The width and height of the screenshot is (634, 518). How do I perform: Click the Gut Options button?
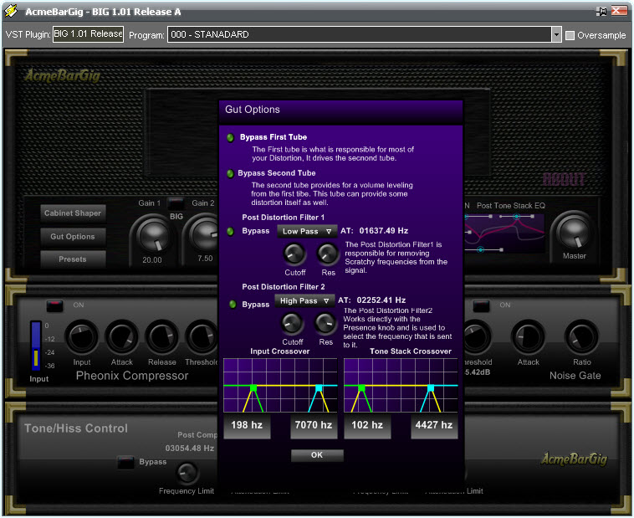[x=73, y=237]
